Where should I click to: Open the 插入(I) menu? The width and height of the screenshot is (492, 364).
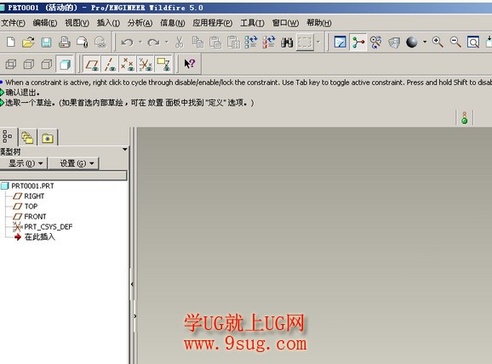(108, 23)
